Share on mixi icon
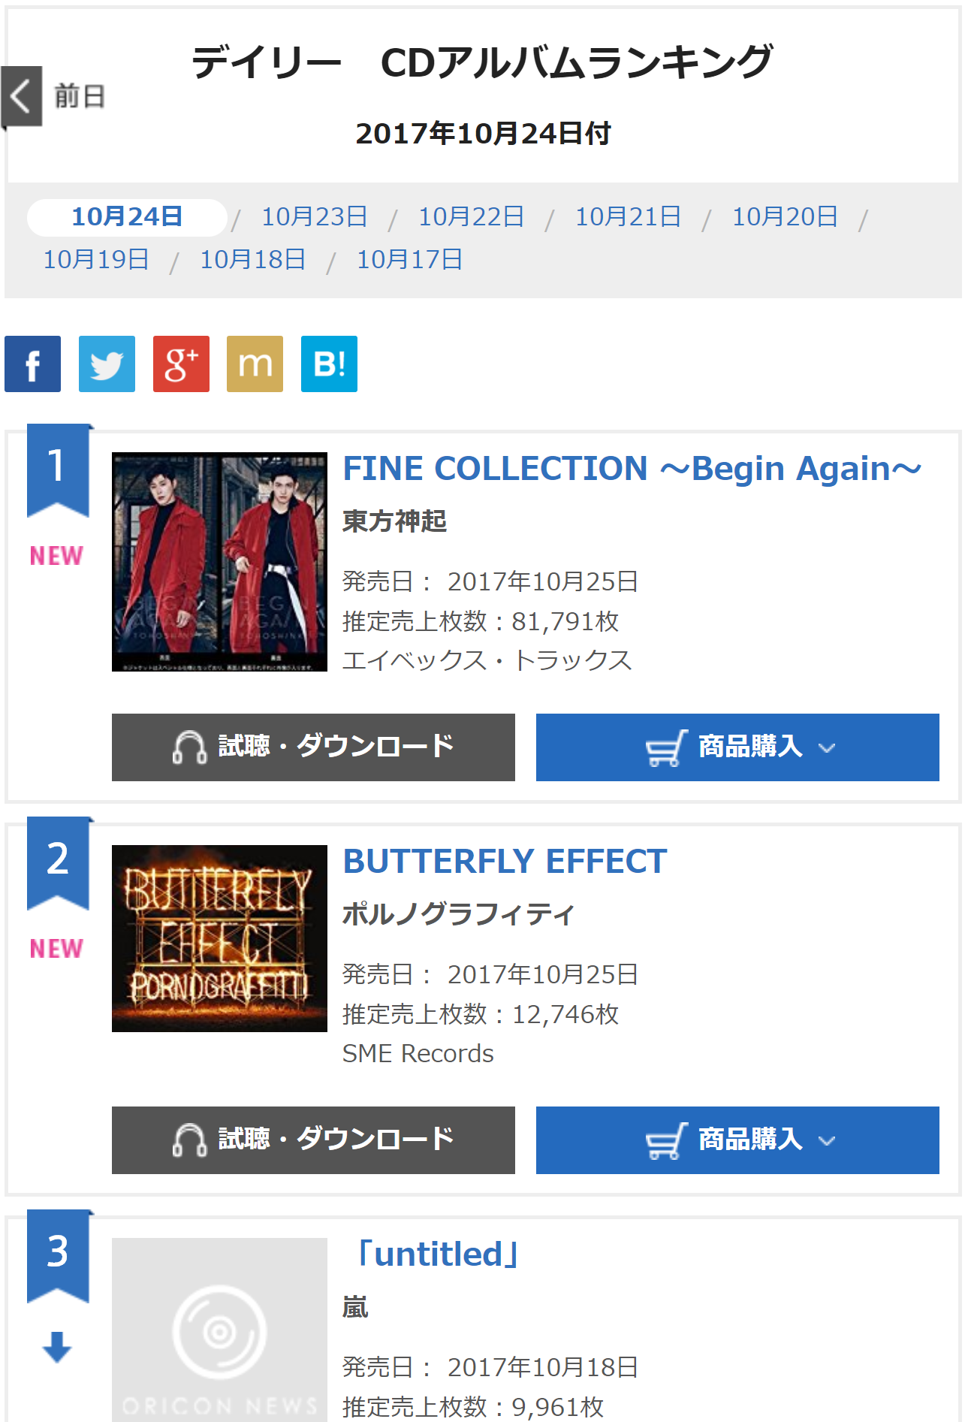Viewport: 968px width, 1422px height. (x=255, y=364)
